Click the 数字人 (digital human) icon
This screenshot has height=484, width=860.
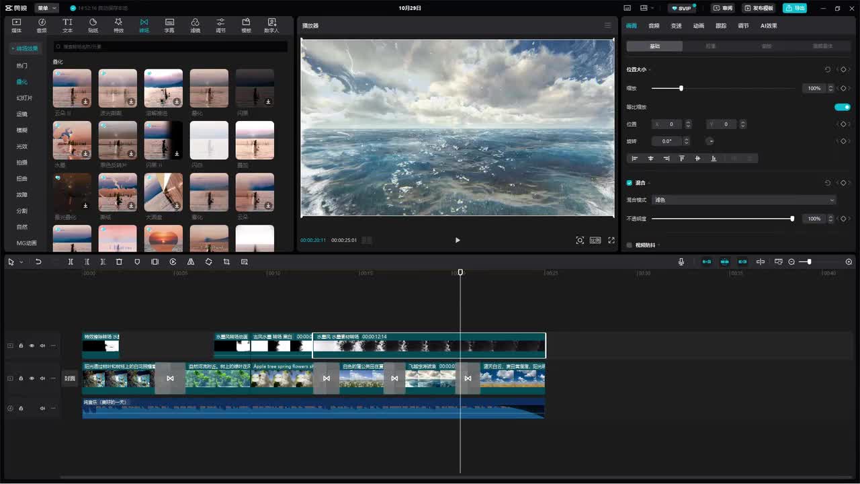[271, 26]
